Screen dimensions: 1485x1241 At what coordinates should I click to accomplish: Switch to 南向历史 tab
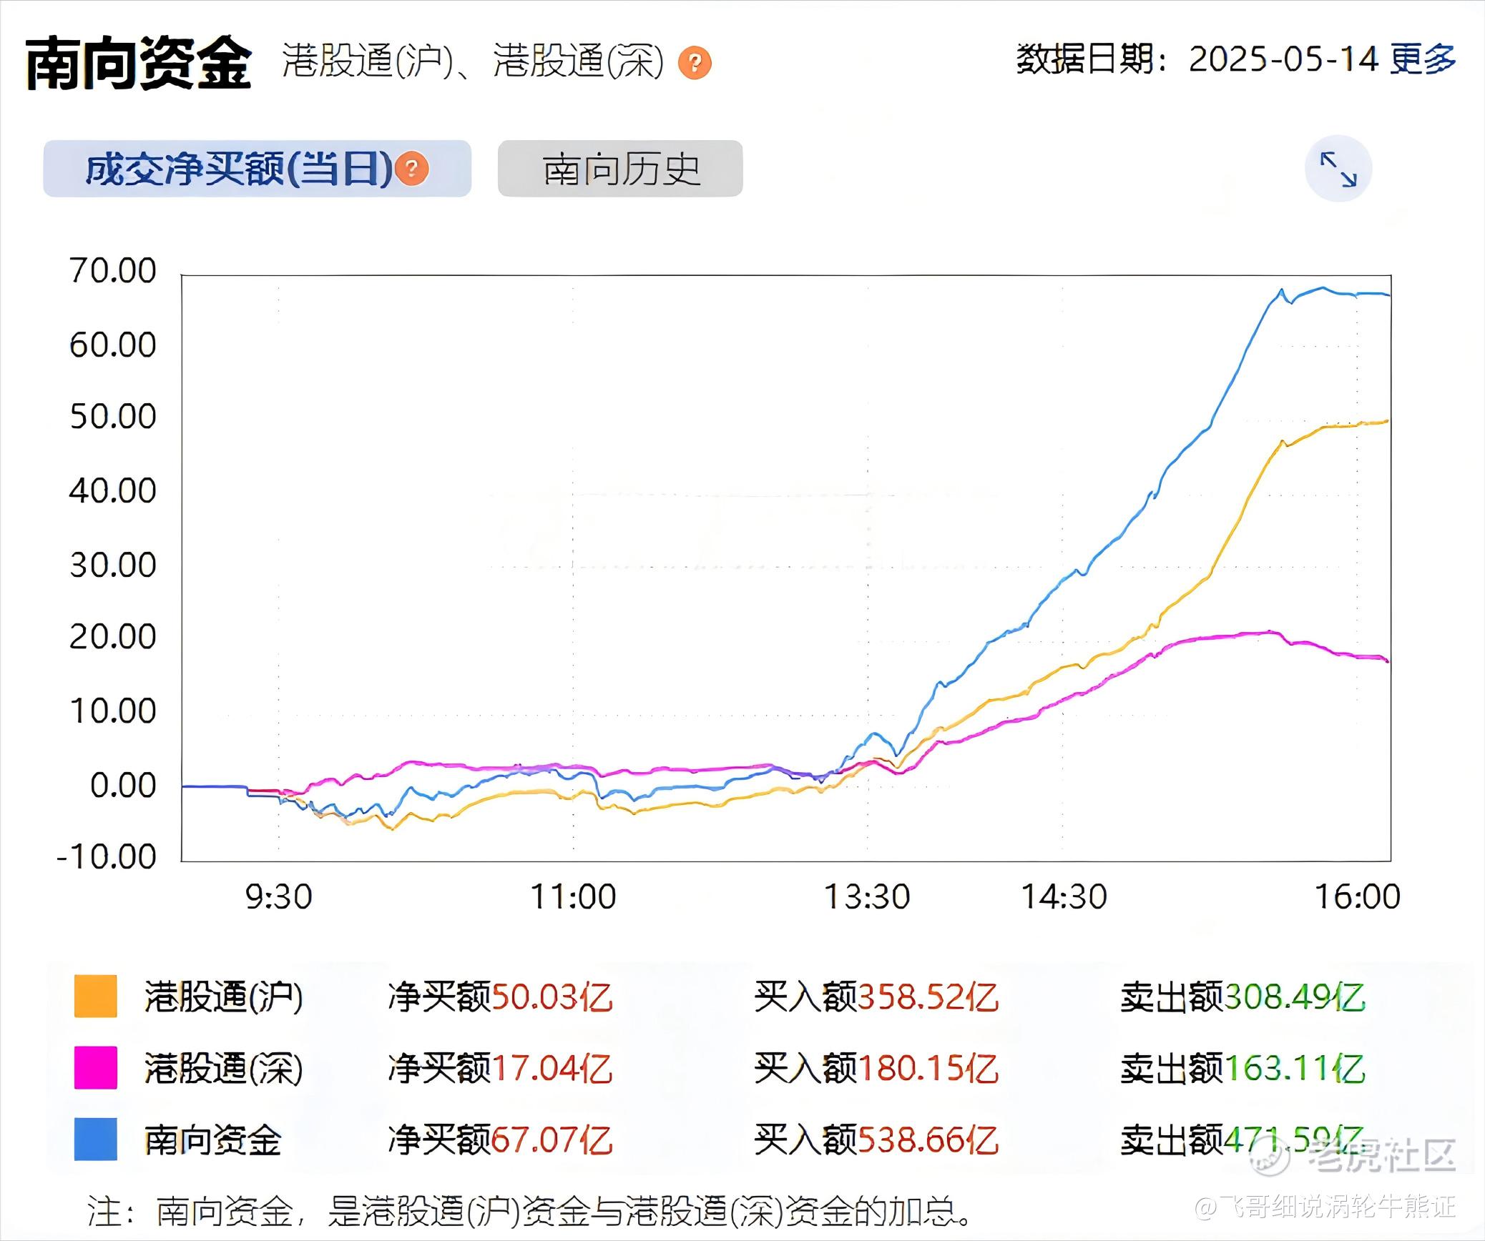[620, 169]
